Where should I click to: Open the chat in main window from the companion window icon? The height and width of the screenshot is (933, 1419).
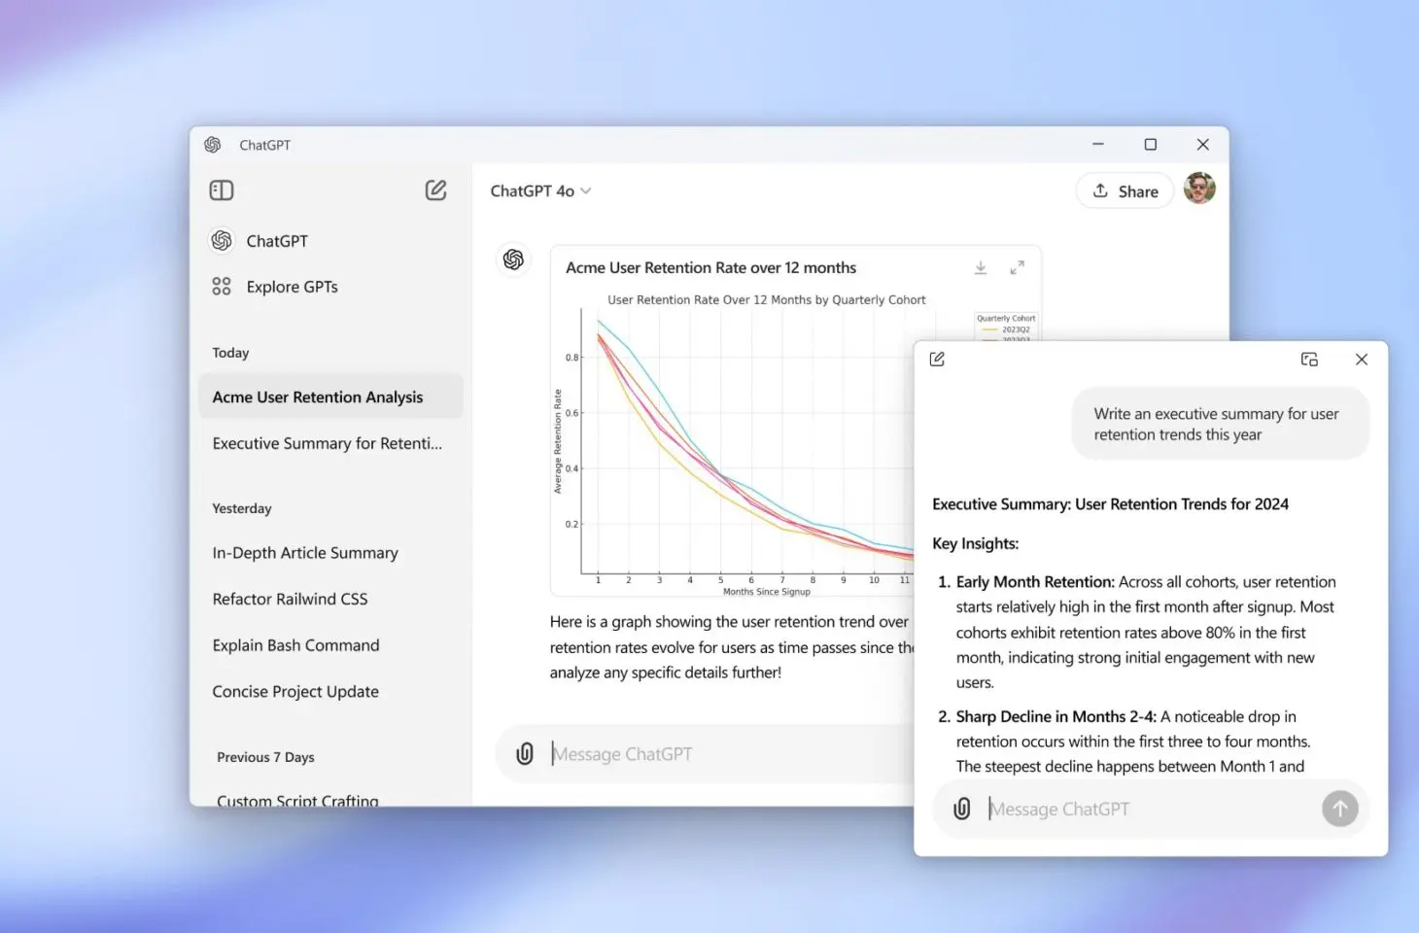[x=1309, y=360]
